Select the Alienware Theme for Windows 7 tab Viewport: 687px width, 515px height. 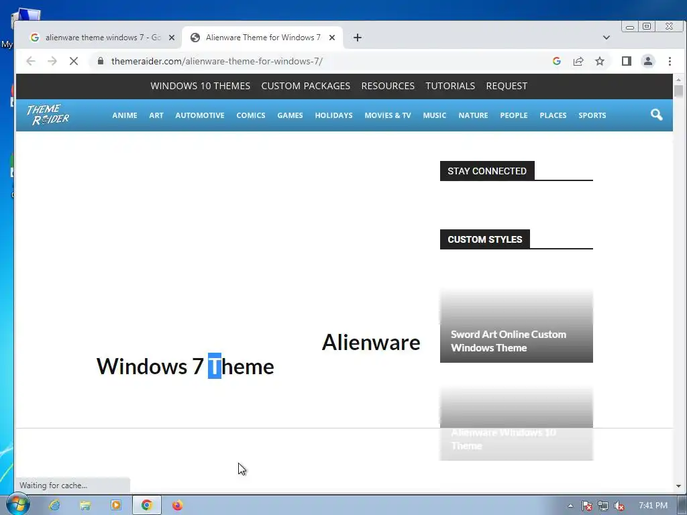262,38
